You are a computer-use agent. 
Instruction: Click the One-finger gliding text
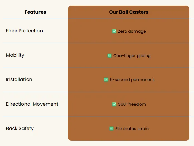click(132, 56)
